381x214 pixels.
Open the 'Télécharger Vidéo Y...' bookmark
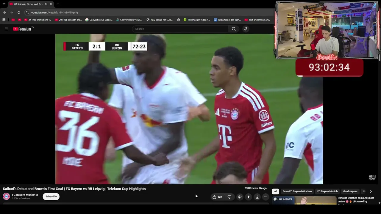pyautogui.click(x=197, y=20)
